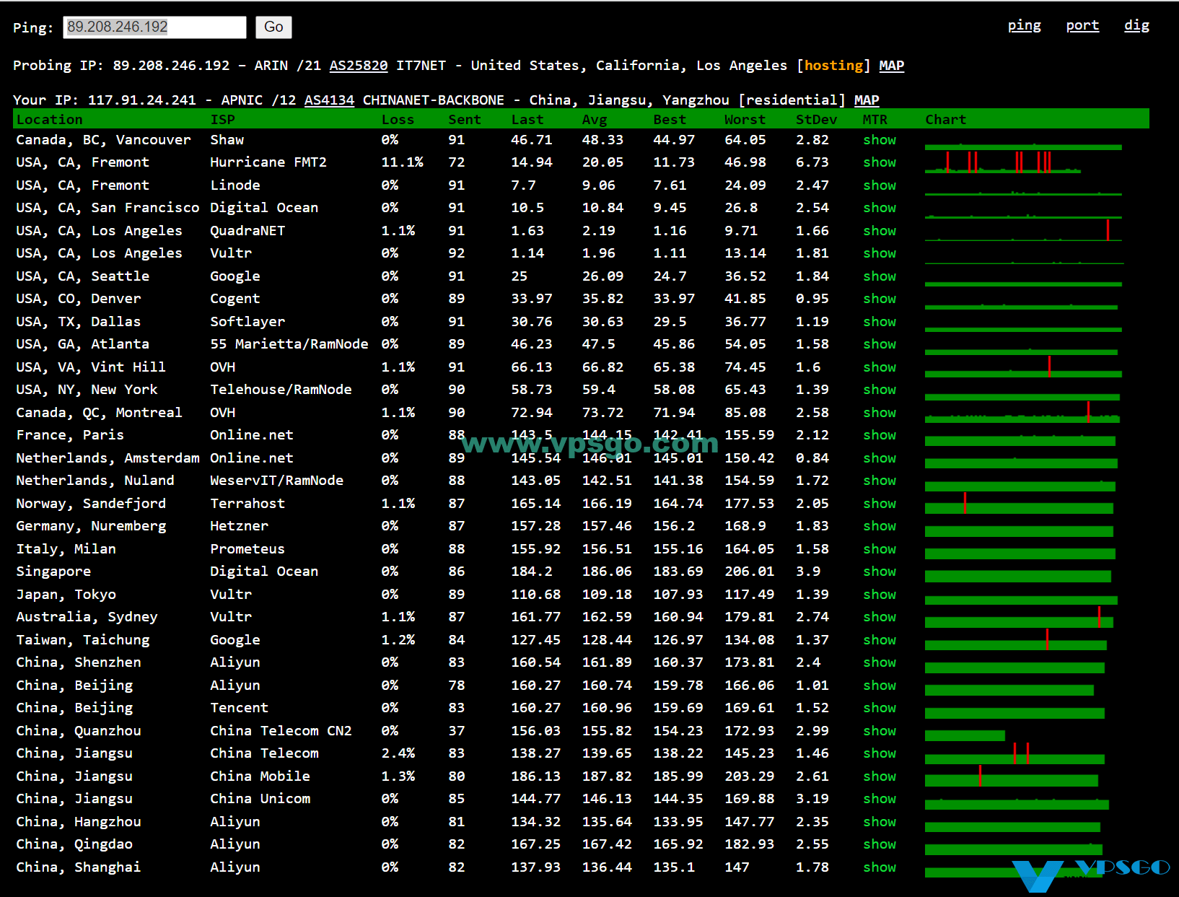This screenshot has width=1179, height=897.
Task: Show MTR for Hurricane FMT2 row
Action: click(x=880, y=162)
